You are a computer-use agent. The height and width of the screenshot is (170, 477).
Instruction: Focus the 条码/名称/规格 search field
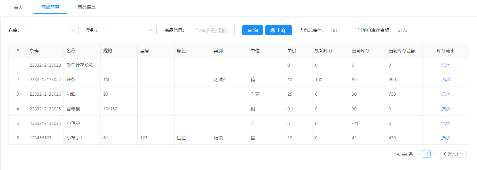coord(213,30)
